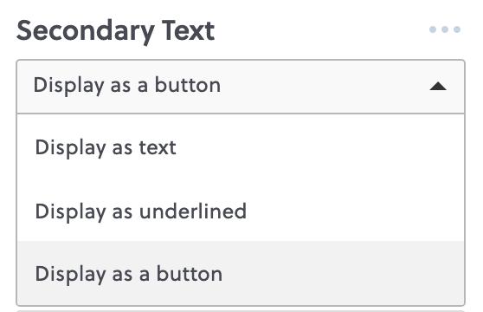Click the selected value "Display as a button"
The height and width of the screenshot is (312, 483).
point(127,86)
